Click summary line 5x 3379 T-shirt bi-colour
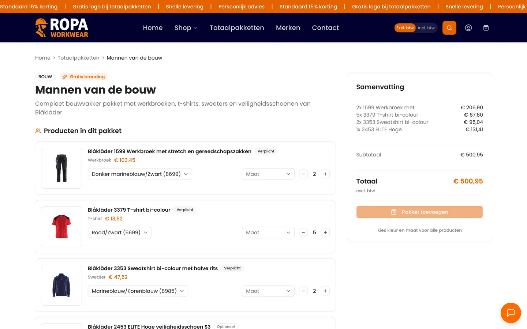Screen dimensions: 527x329 pyautogui.click(x=387, y=115)
